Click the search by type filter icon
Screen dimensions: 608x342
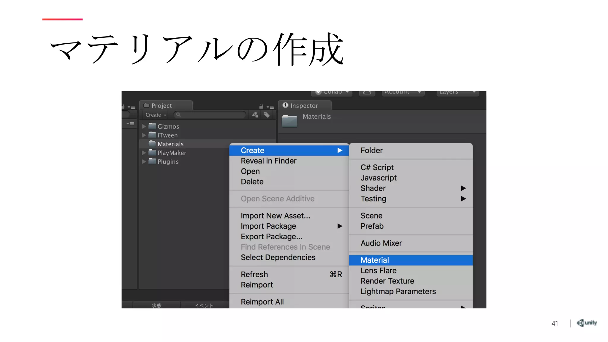click(x=255, y=115)
